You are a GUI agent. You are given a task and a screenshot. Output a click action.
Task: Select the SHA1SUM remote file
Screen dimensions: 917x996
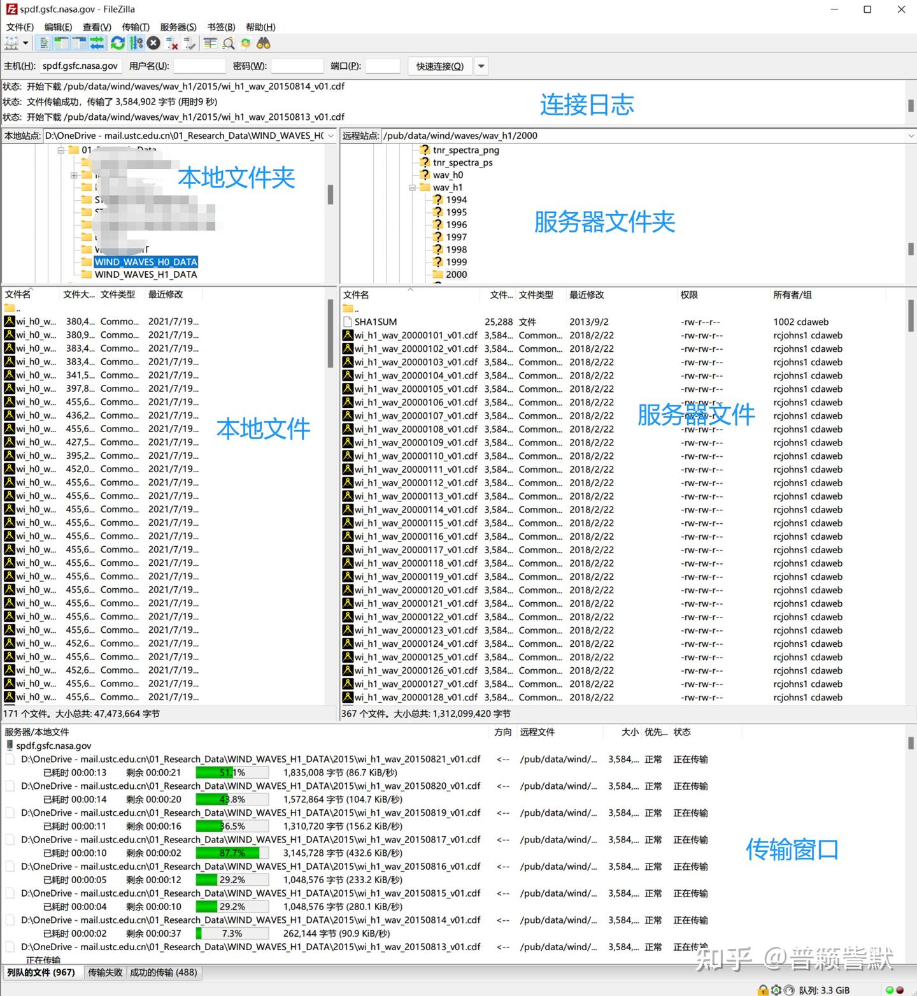pyautogui.click(x=376, y=322)
